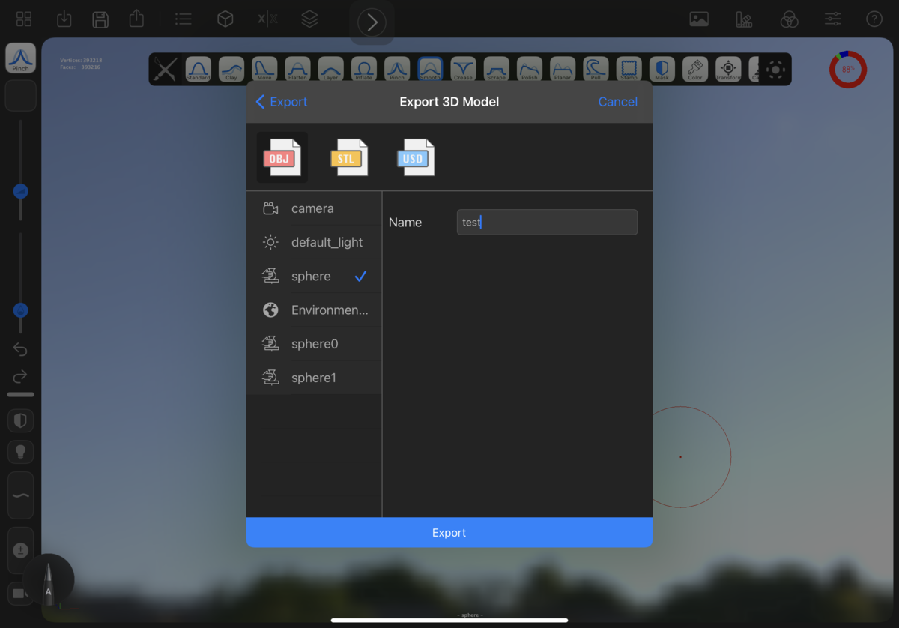Select the Pull brush

pyautogui.click(x=596, y=69)
